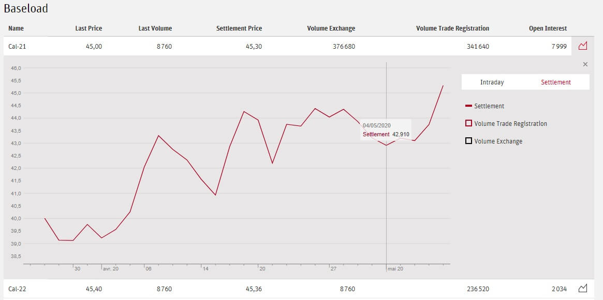Viewport: 603px width, 300px height.
Task: Click the Settlement Price column header
Action: point(239,28)
